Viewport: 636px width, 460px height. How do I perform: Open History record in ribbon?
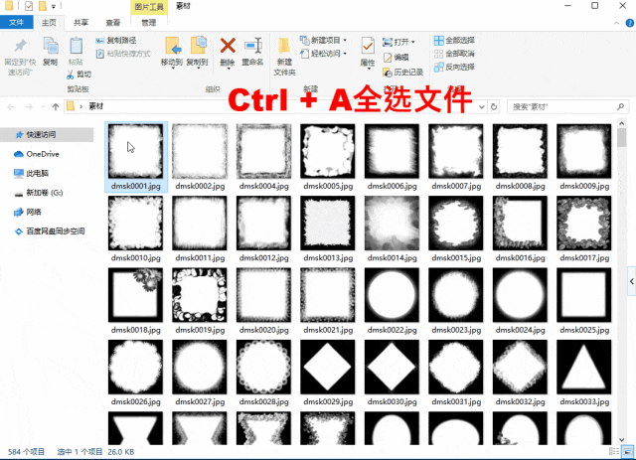(403, 73)
